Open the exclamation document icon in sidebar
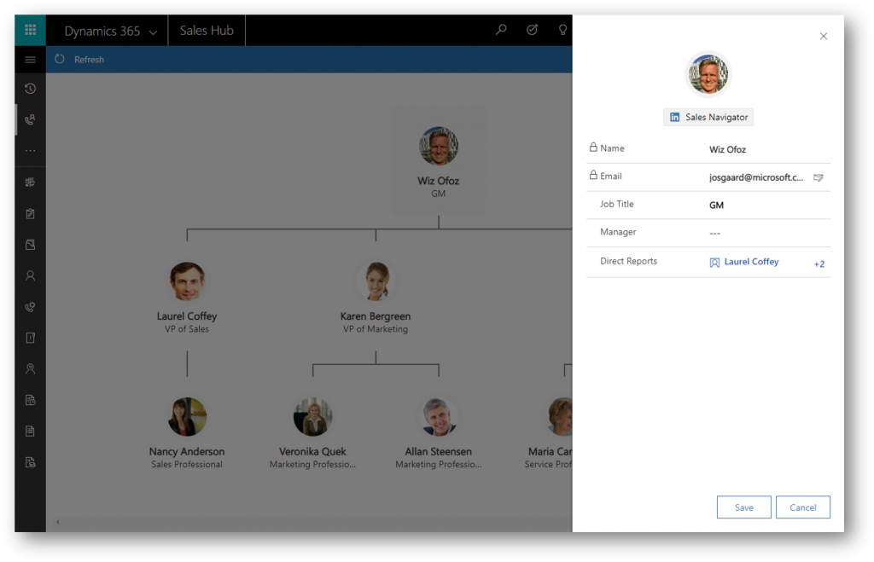Screen dimensions: 874x562 pyautogui.click(x=30, y=338)
